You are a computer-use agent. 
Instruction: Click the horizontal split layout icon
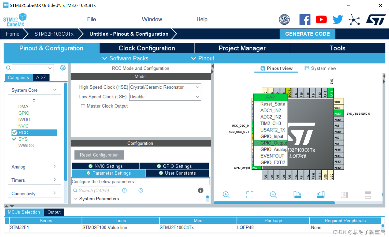tap(368, 195)
